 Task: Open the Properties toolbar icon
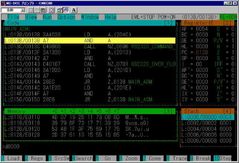(60, 10)
